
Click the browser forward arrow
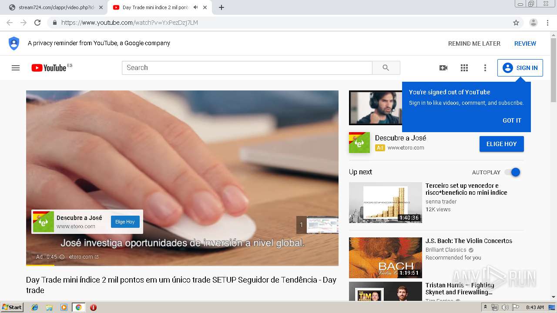(23, 23)
